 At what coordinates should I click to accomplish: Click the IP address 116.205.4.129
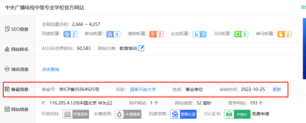click(64, 103)
